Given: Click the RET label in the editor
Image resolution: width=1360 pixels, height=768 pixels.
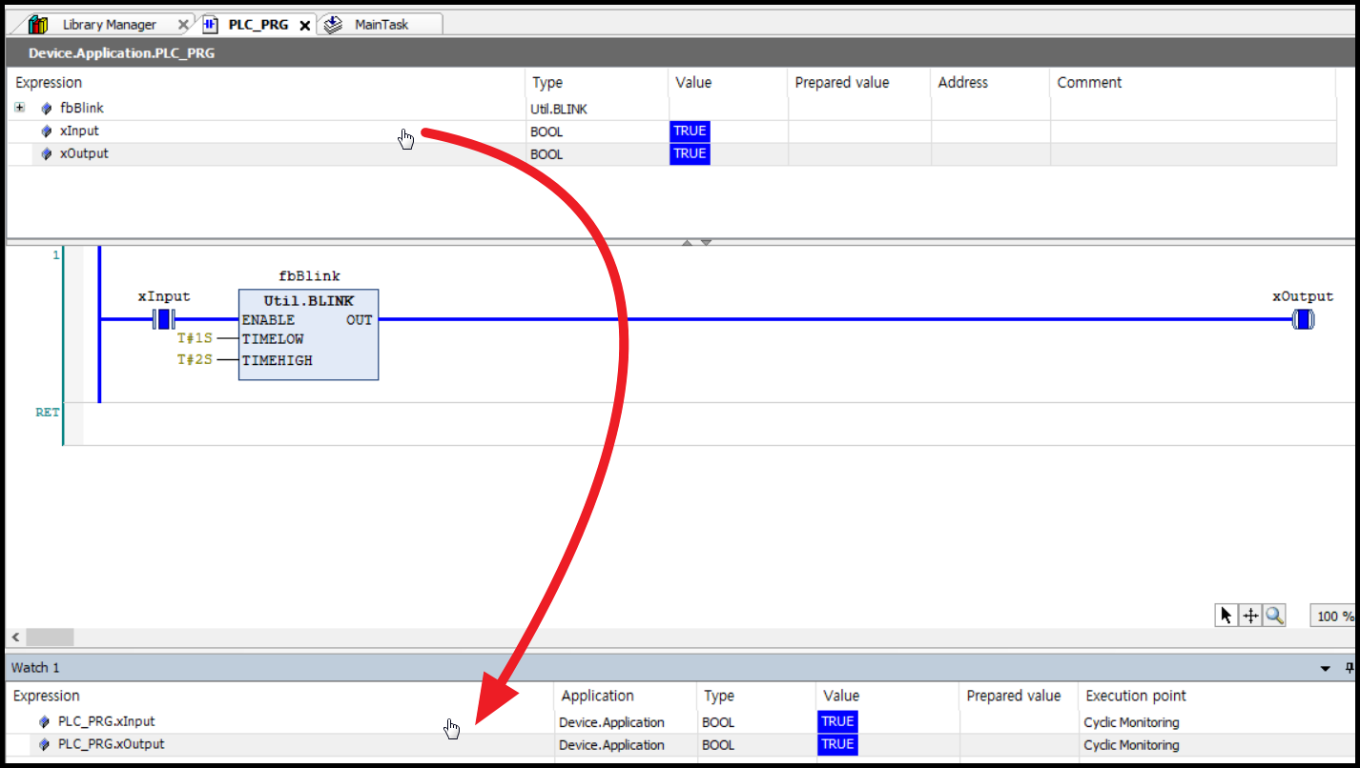Looking at the screenshot, I should point(48,413).
